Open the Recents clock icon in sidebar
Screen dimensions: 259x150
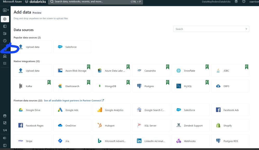tap(5, 41)
